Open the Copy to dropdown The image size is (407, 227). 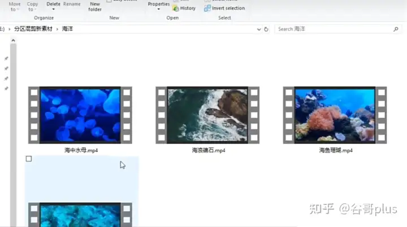click(32, 7)
